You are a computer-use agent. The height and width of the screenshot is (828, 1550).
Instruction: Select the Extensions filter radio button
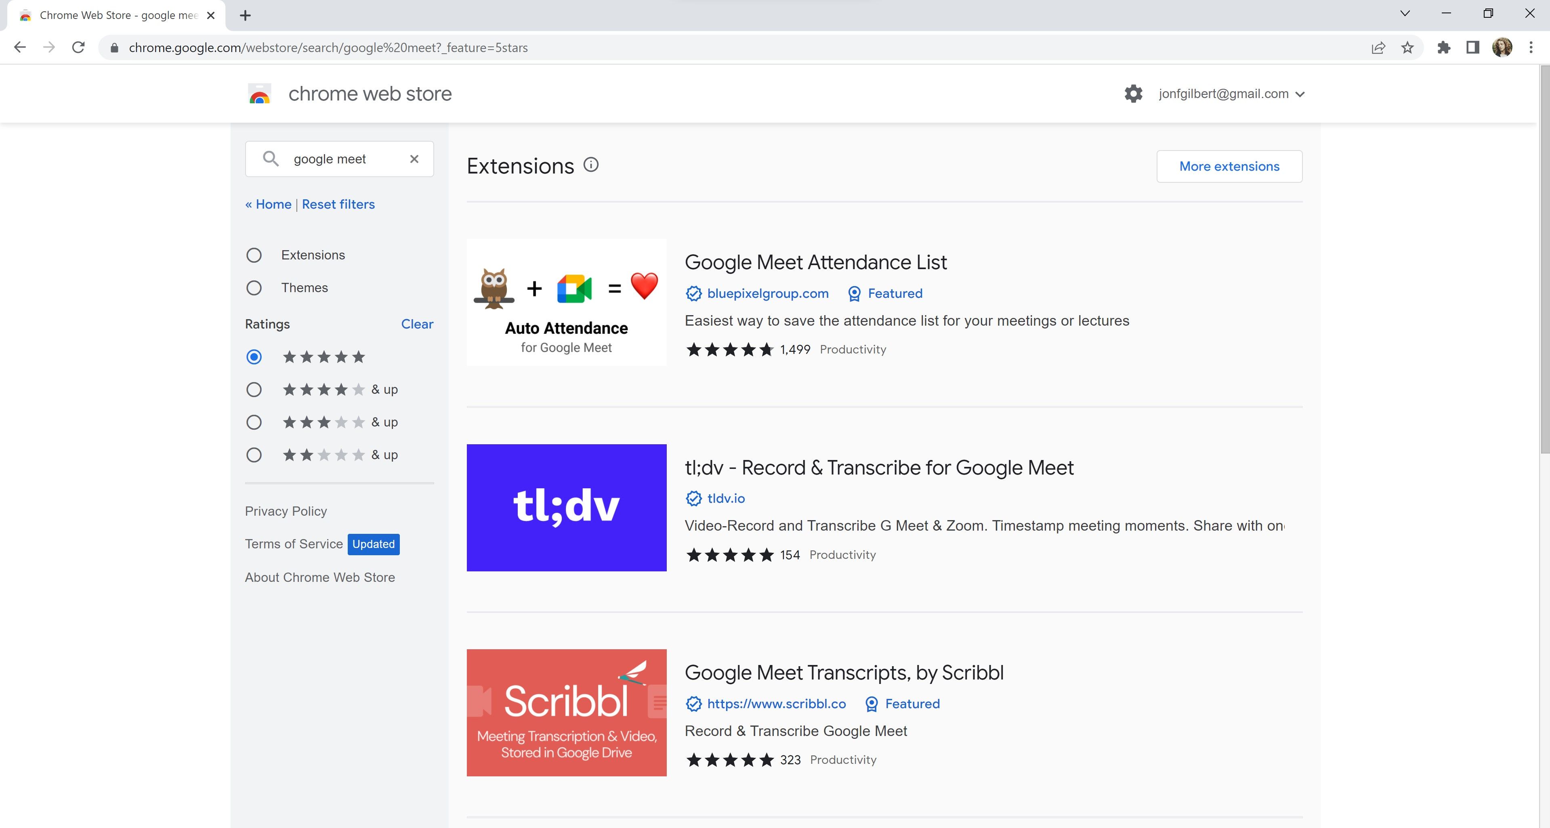(x=254, y=255)
